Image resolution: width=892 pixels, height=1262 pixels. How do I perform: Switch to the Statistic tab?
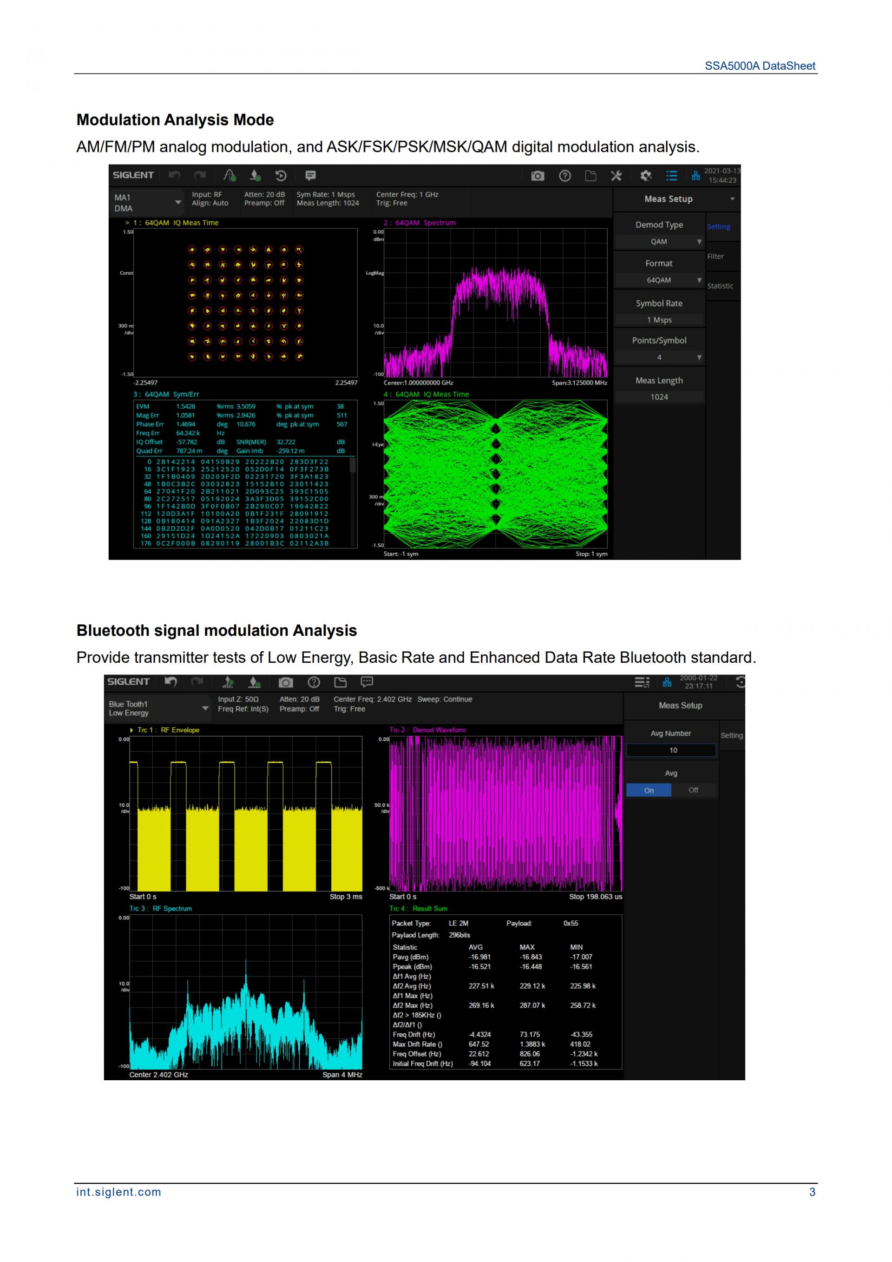click(720, 286)
